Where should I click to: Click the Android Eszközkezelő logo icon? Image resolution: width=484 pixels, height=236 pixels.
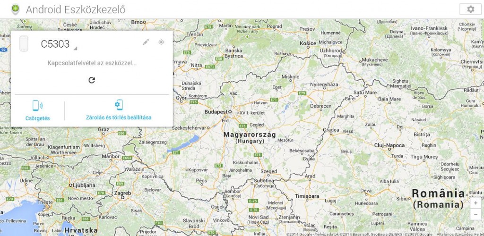click(16, 9)
